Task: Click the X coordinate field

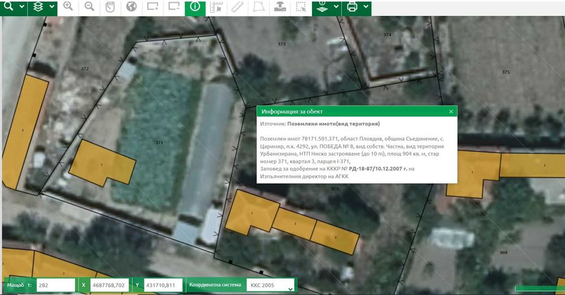Action: click(x=108, y=285)
